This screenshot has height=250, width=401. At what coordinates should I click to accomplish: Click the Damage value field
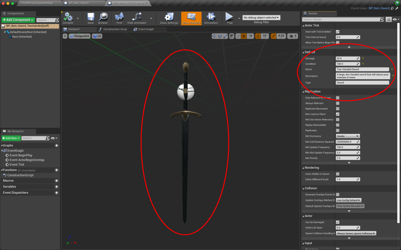[x=347, y=58]
